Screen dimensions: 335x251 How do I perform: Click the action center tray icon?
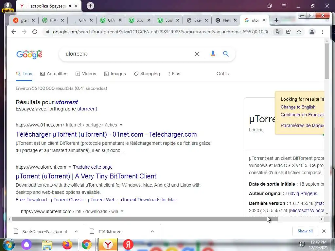pyautogui.click(x=302, y=244)
